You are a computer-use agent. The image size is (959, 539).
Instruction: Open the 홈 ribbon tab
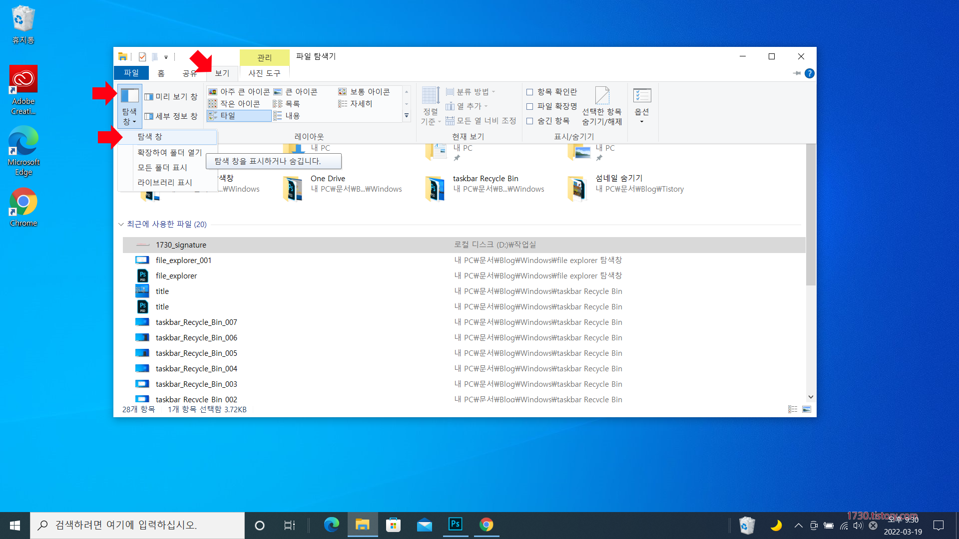pyautogui.click(x=161, y=73)
